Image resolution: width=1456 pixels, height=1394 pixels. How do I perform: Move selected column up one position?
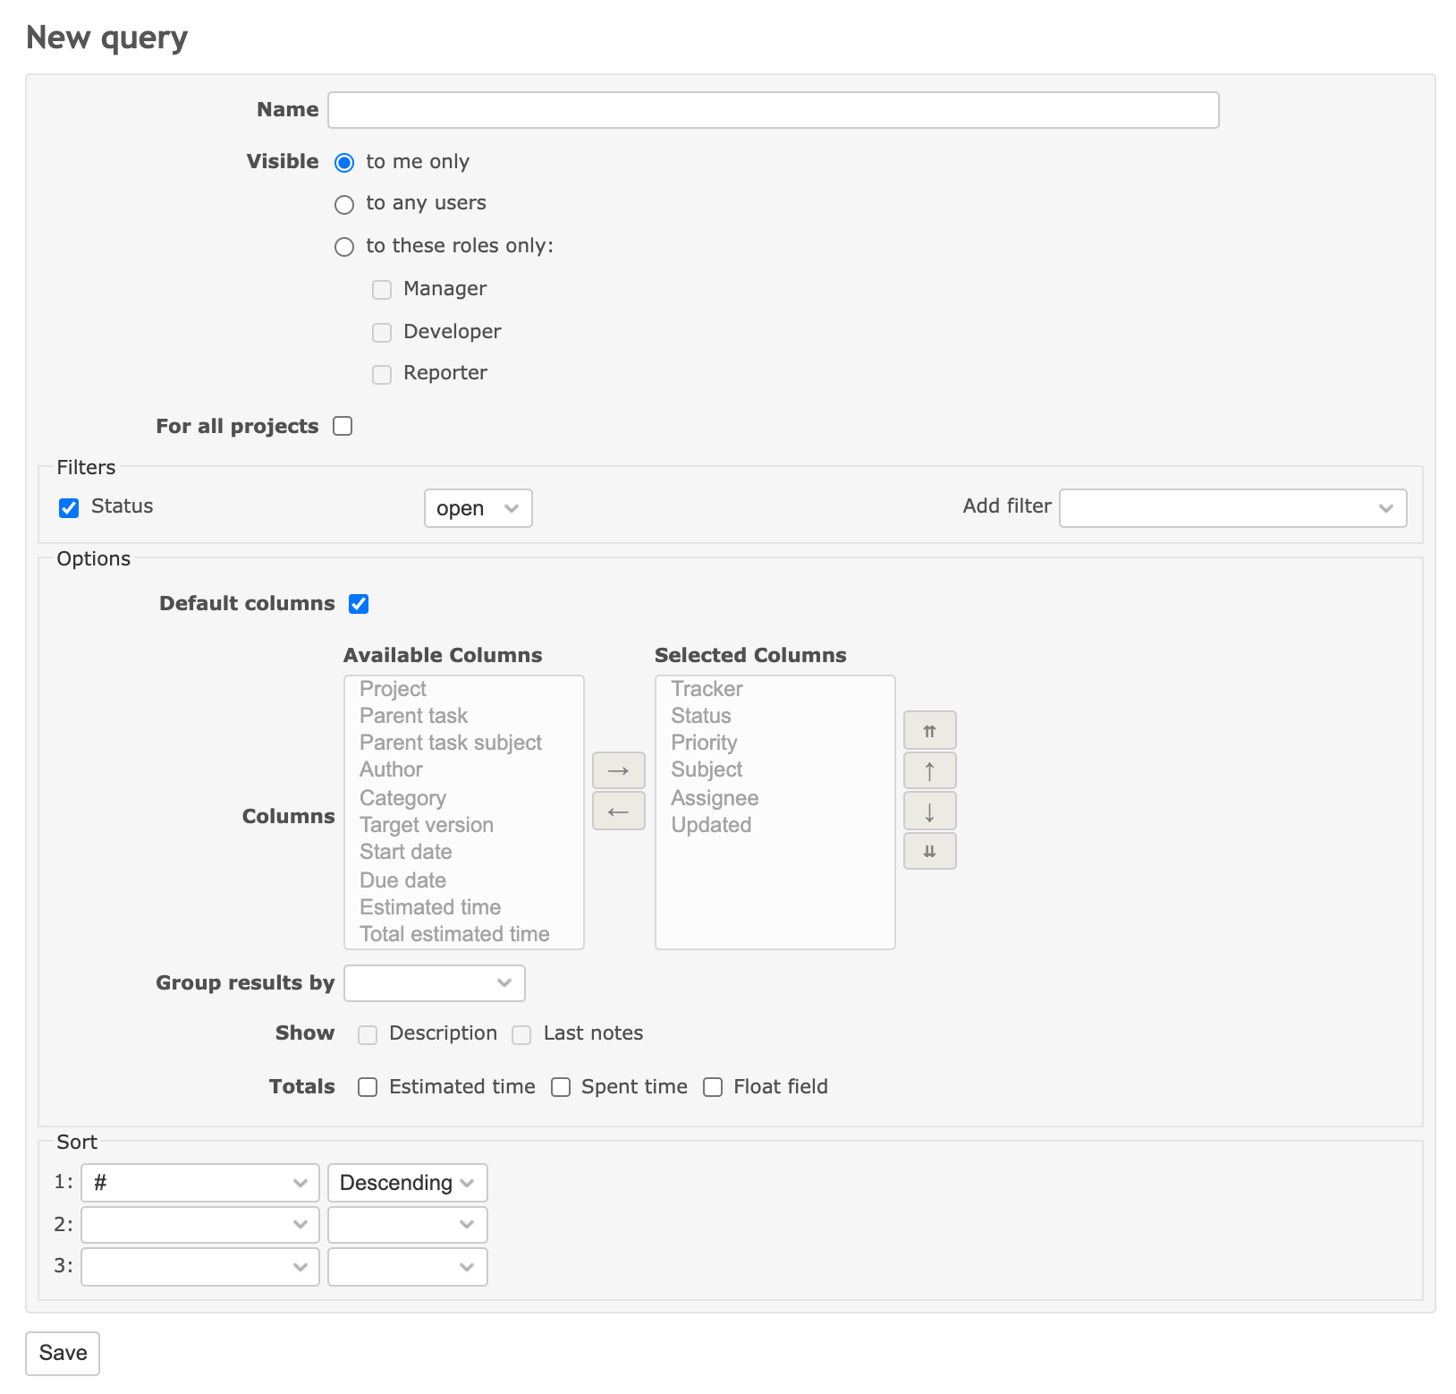coord(929,770)
